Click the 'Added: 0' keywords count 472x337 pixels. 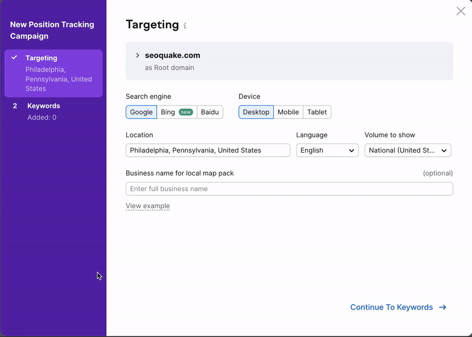[x=42, y=117]
